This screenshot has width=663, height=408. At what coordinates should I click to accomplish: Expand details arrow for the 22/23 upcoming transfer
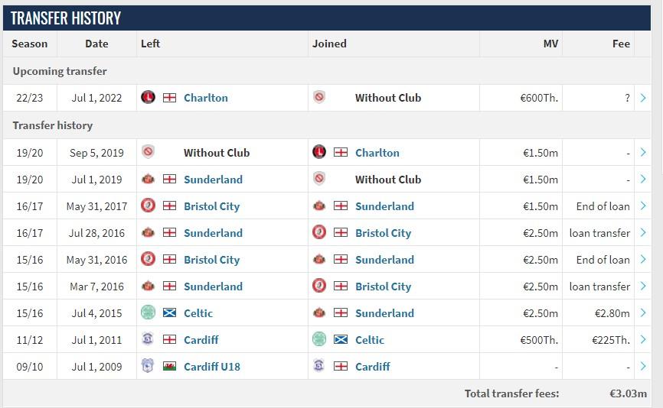click(643, 98)
